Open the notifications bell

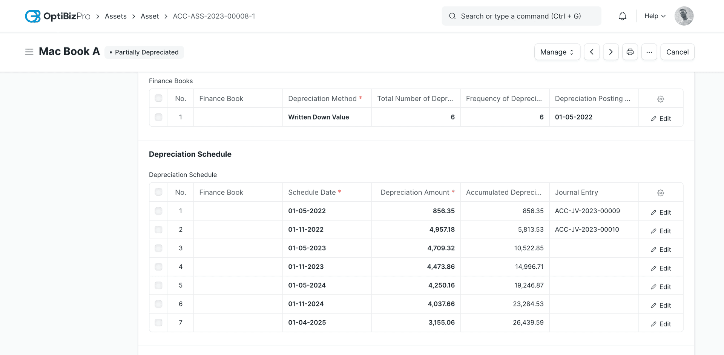622,16
